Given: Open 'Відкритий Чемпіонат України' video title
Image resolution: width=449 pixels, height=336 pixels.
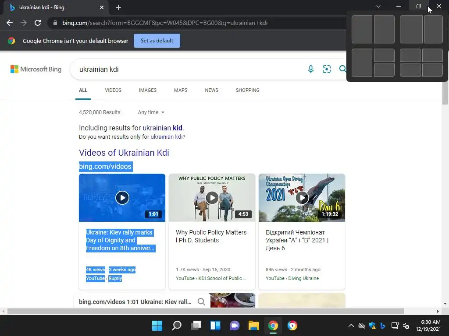Looking at the screenshot, I should [297, 240].
